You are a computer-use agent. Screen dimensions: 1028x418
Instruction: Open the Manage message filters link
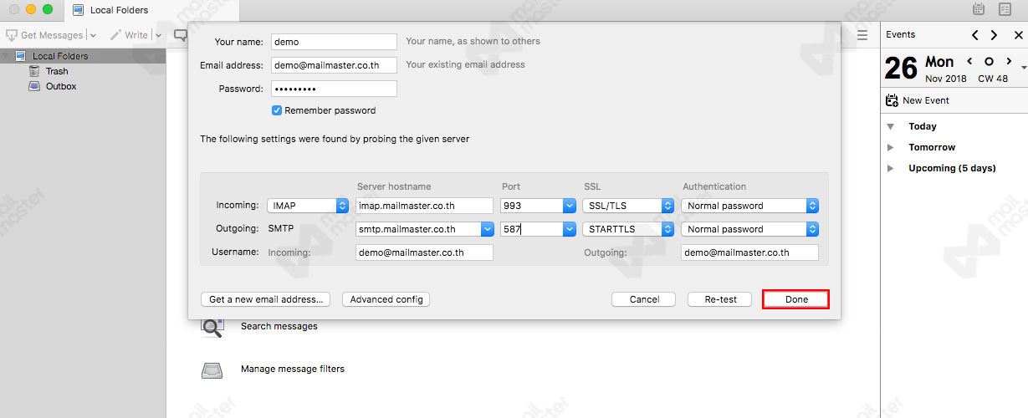292,369
